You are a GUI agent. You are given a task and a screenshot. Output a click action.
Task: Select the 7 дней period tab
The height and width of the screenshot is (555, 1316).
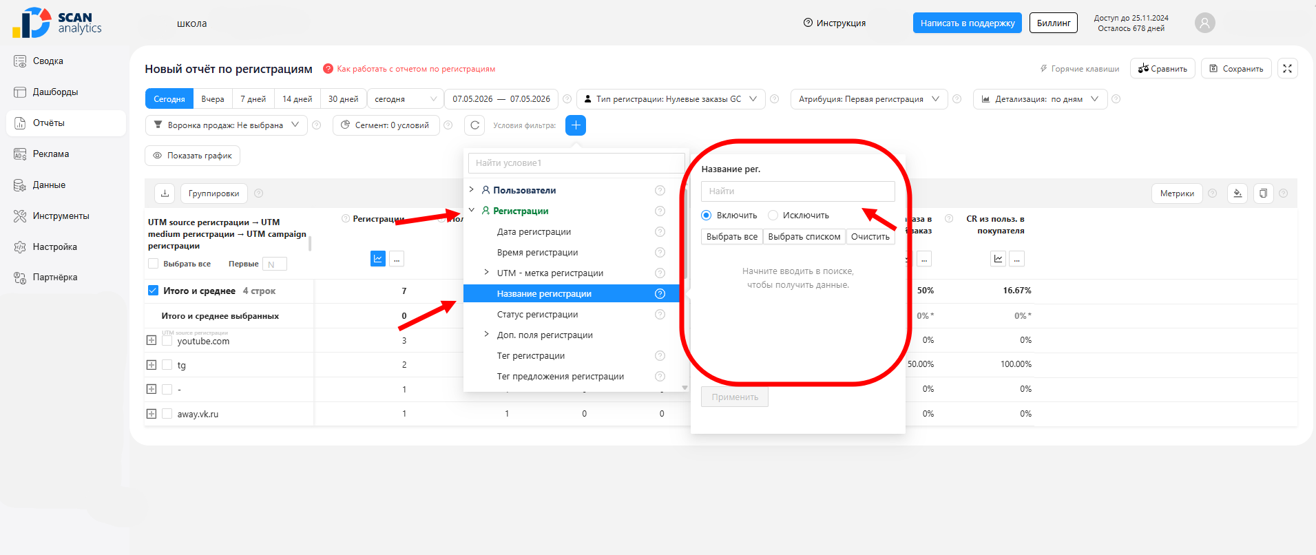click(x=253, y=99)
